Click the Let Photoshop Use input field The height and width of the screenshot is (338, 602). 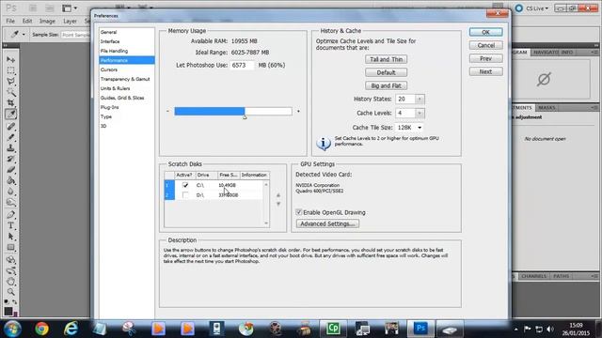point(243,65)
